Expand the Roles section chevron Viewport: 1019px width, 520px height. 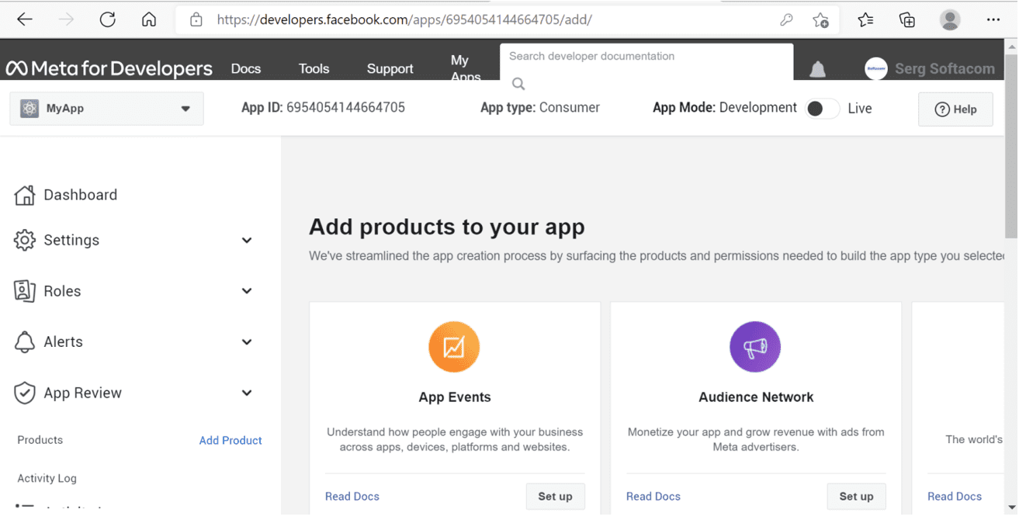[247, 291]
